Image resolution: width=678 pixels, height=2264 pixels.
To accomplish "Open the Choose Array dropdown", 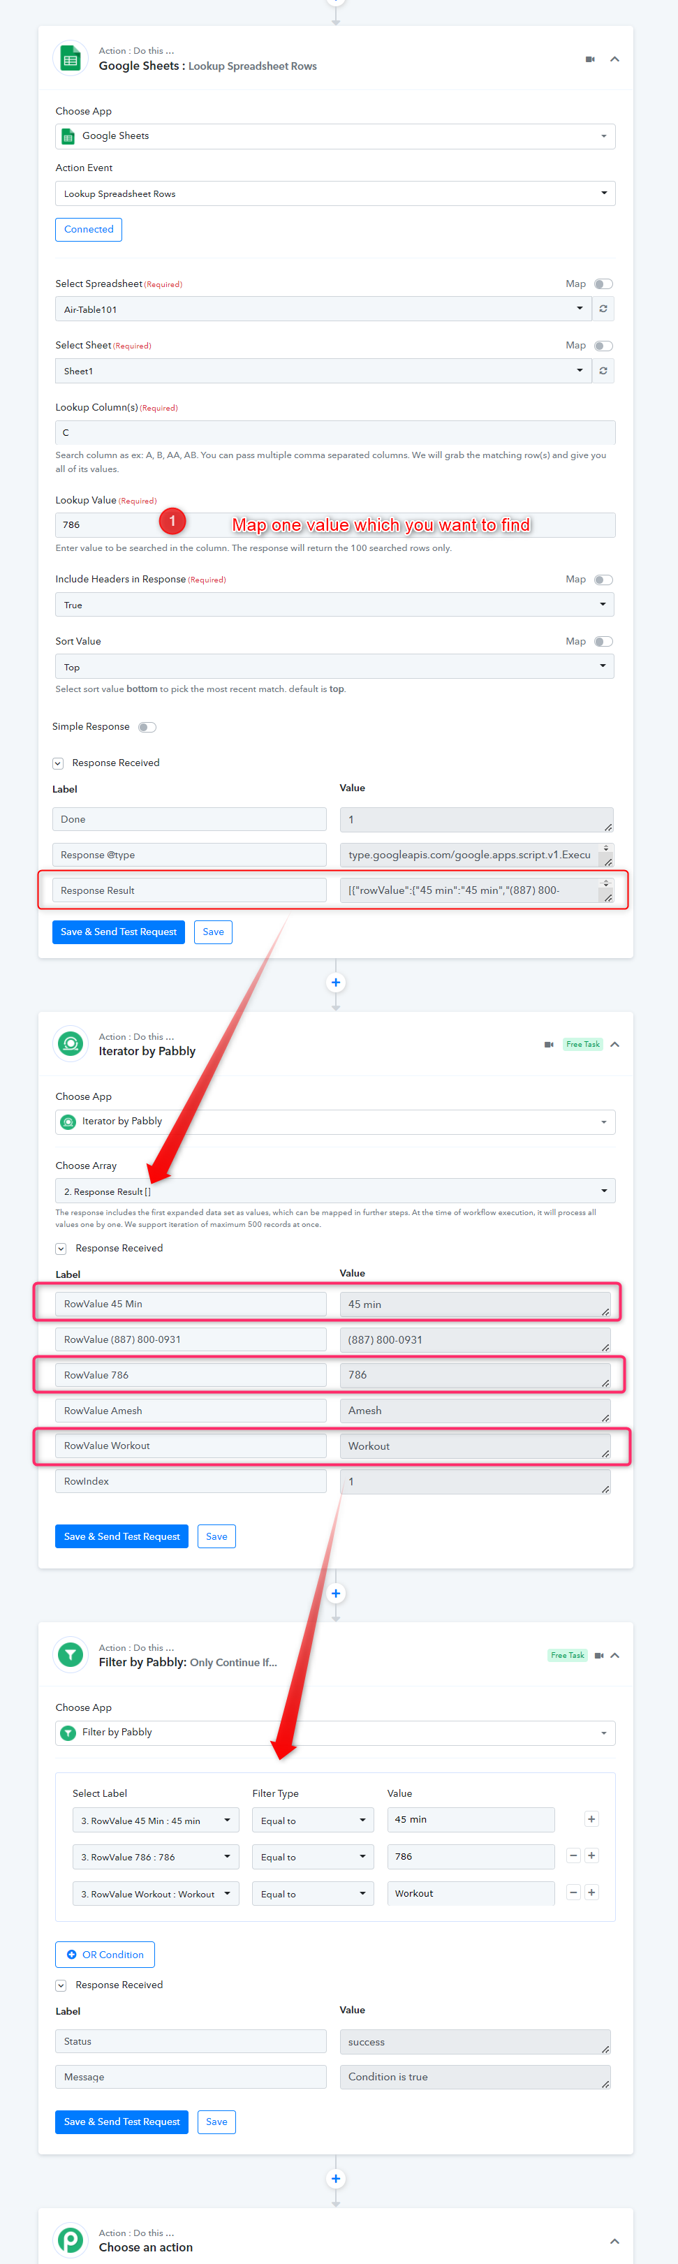I will (x=334, y=1191).
